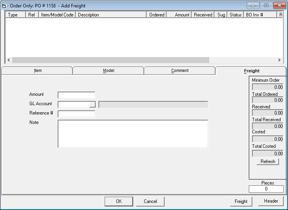Open the GL Account lookup button
Screen dimensions: 288x210
[92, 104]
